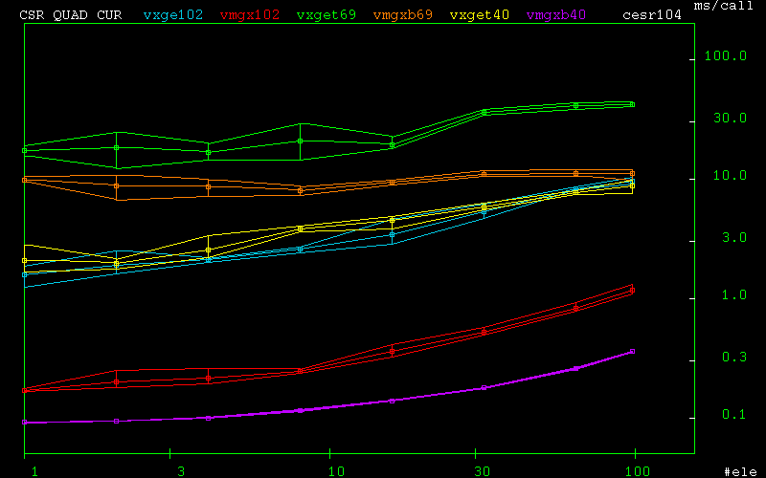766x478 pixels.
Task: Select the purple vmgxb40 legend label
Action: coord(556,14)
